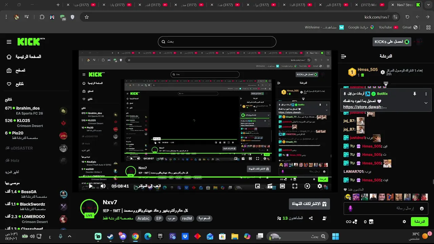Click the site information icon in address bar

click(x=395, y=17)
